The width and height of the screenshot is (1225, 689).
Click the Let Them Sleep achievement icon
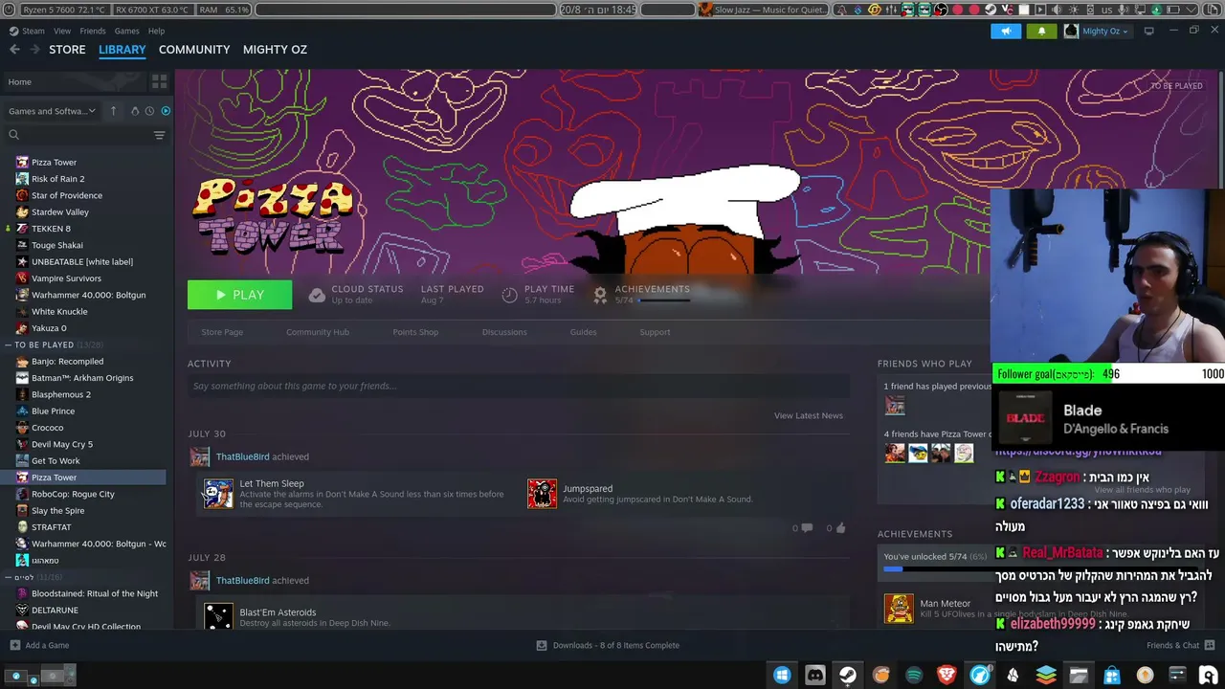coord(218,494)
